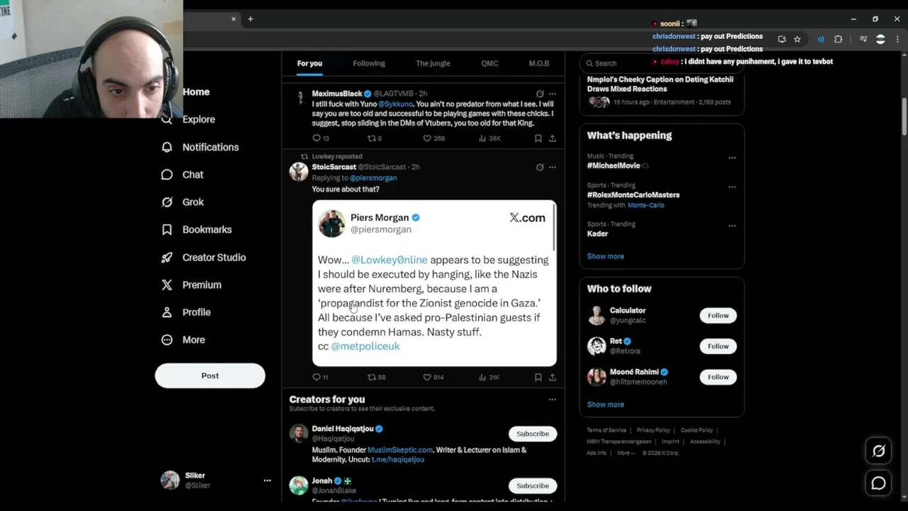Like StoicSarcast post with 814 likes
908x511 pixels.
click(x=427, y=377)
